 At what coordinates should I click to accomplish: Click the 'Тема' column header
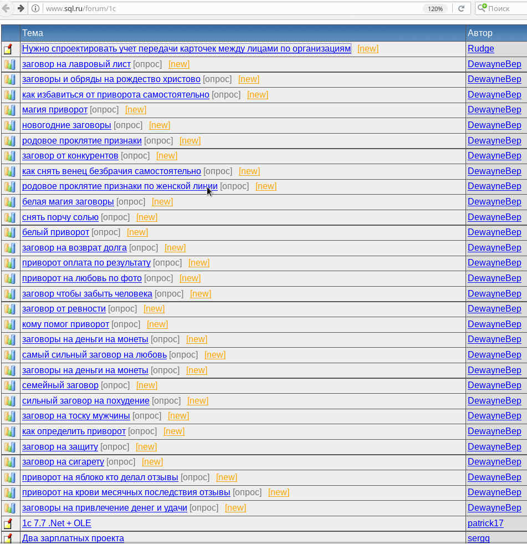click(33, 33)
